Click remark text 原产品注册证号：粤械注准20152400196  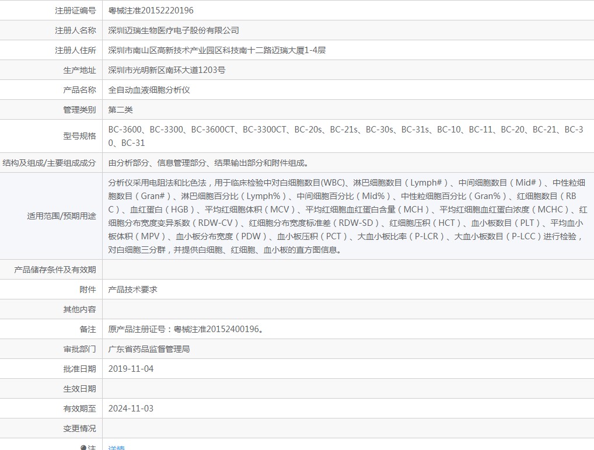[186, 329]
